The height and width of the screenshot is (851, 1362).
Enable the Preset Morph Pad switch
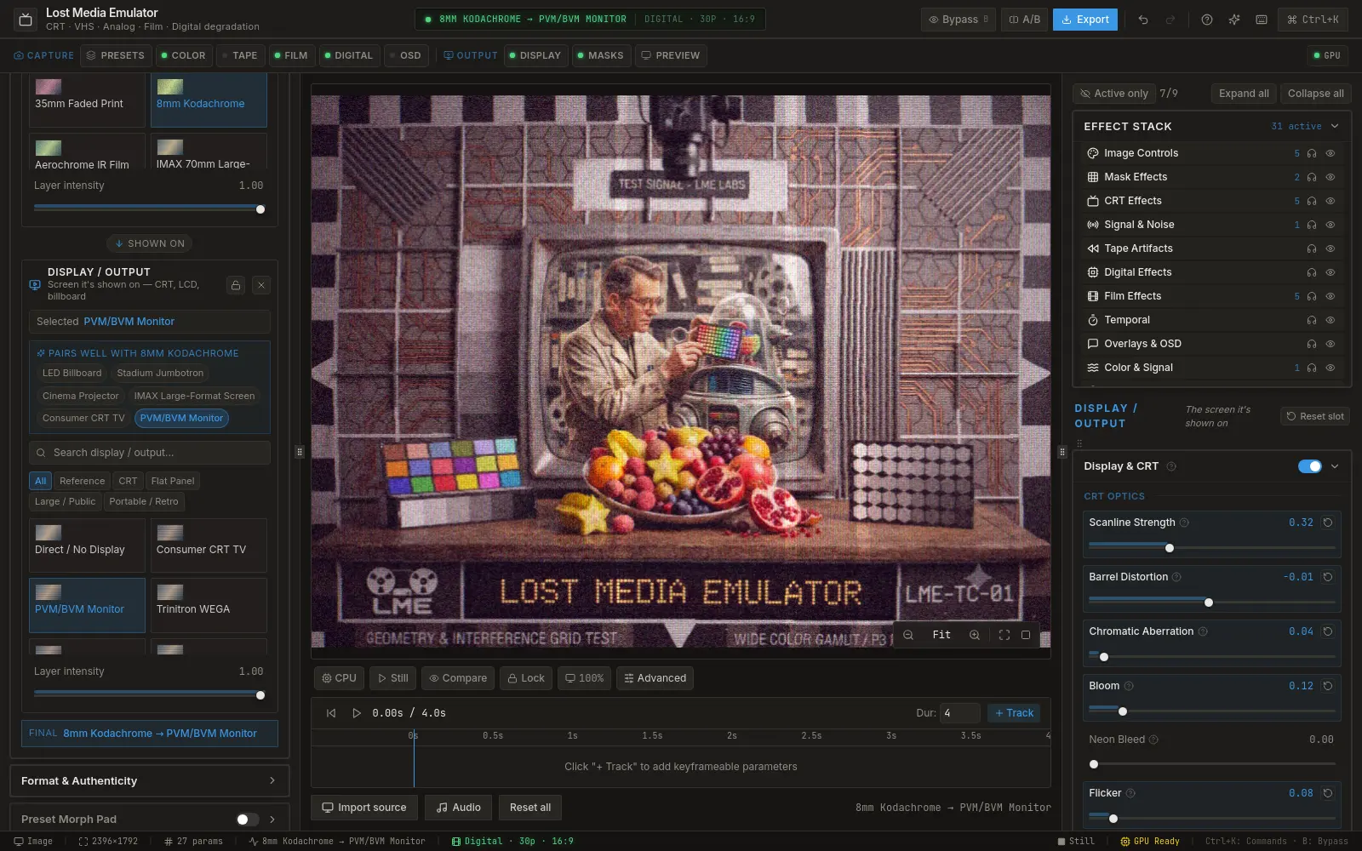click(247, 820)
